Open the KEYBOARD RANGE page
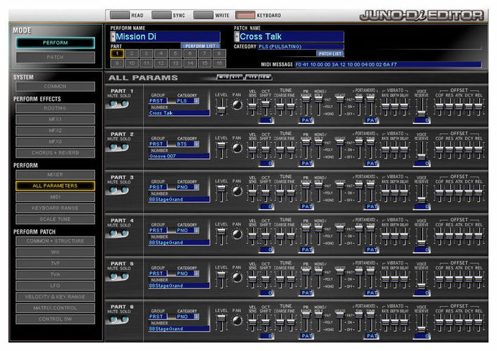 (55, 208)
